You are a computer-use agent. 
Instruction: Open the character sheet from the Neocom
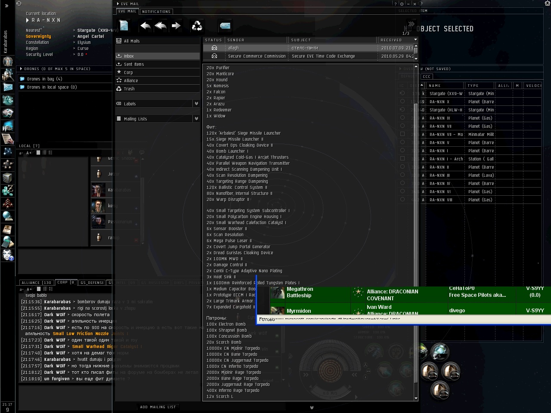pyautogui.click(x=7, y=61)
